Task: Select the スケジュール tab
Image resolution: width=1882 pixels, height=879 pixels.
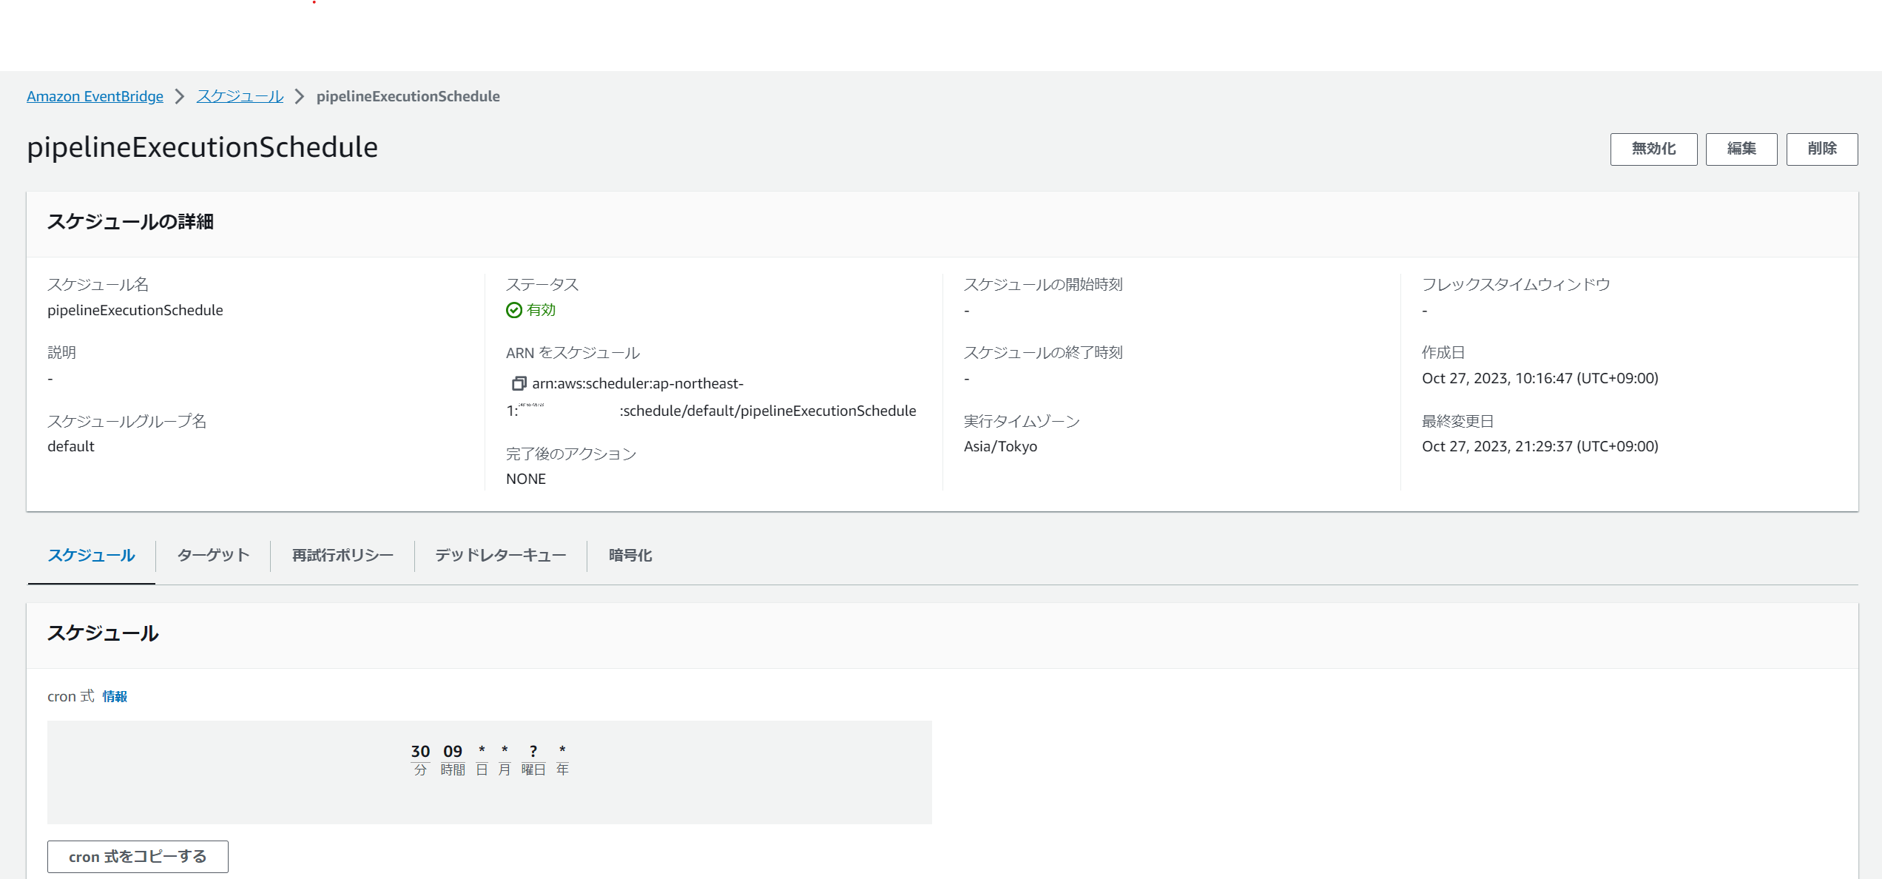Action: [92, 556]
